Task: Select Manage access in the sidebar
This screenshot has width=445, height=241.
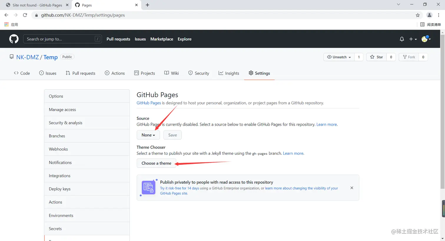Action: 87,109
